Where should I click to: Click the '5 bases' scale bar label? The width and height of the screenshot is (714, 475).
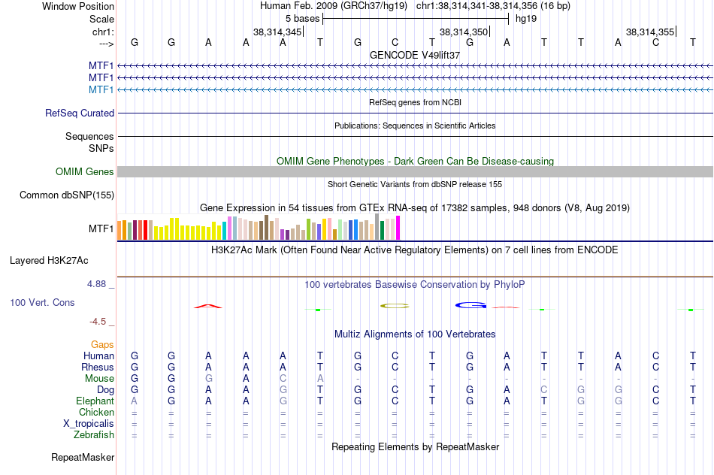pyautogui.click(x=302, y=19)
